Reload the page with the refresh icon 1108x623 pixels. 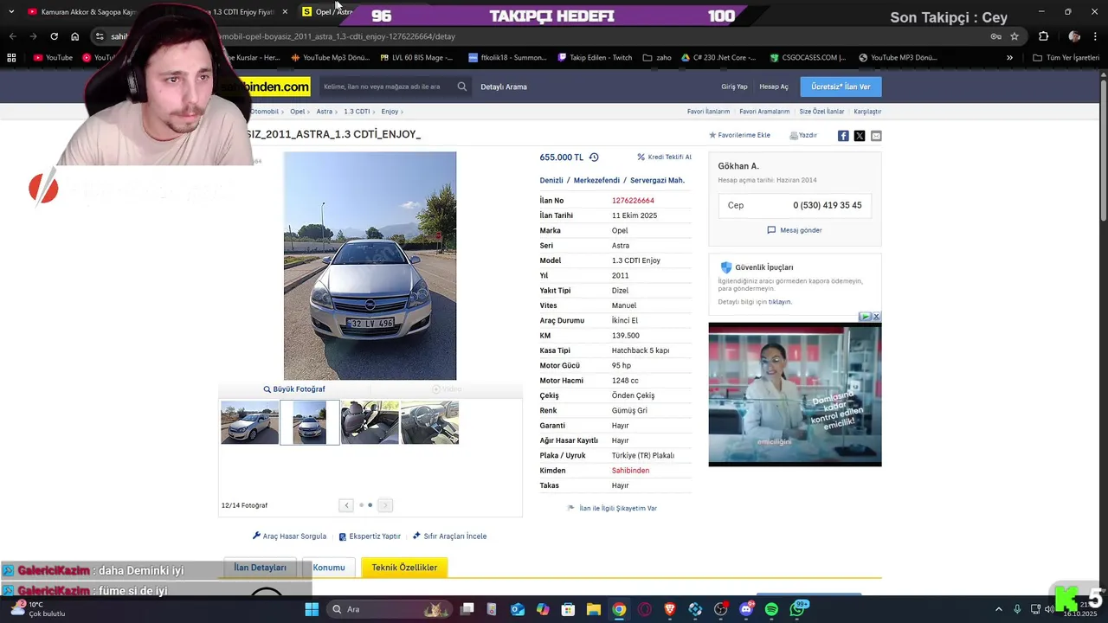[x=54, y=36]
